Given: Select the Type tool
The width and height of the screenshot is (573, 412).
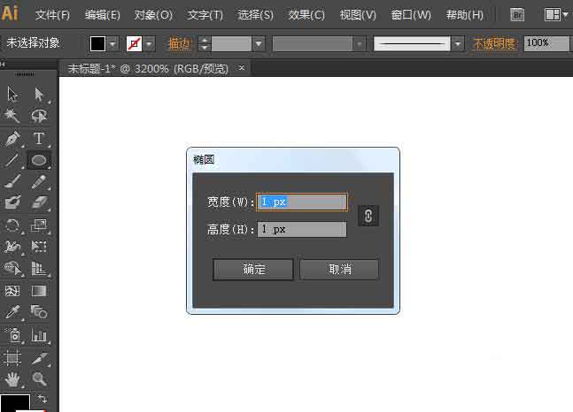Looking at the screenshot, I should [x=39, y=139].
